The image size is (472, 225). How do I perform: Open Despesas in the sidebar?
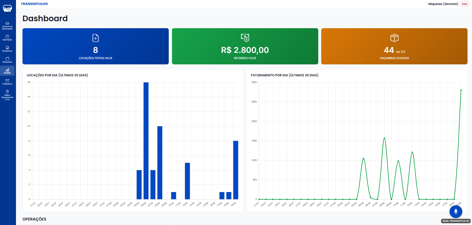[x=7, y=60]
